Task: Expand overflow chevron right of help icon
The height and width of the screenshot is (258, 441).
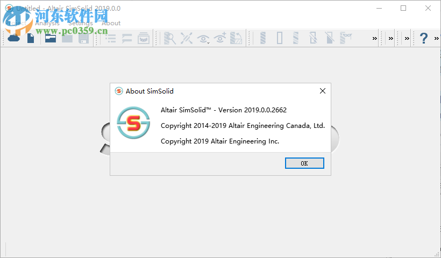Action: [x=437, y=39]
